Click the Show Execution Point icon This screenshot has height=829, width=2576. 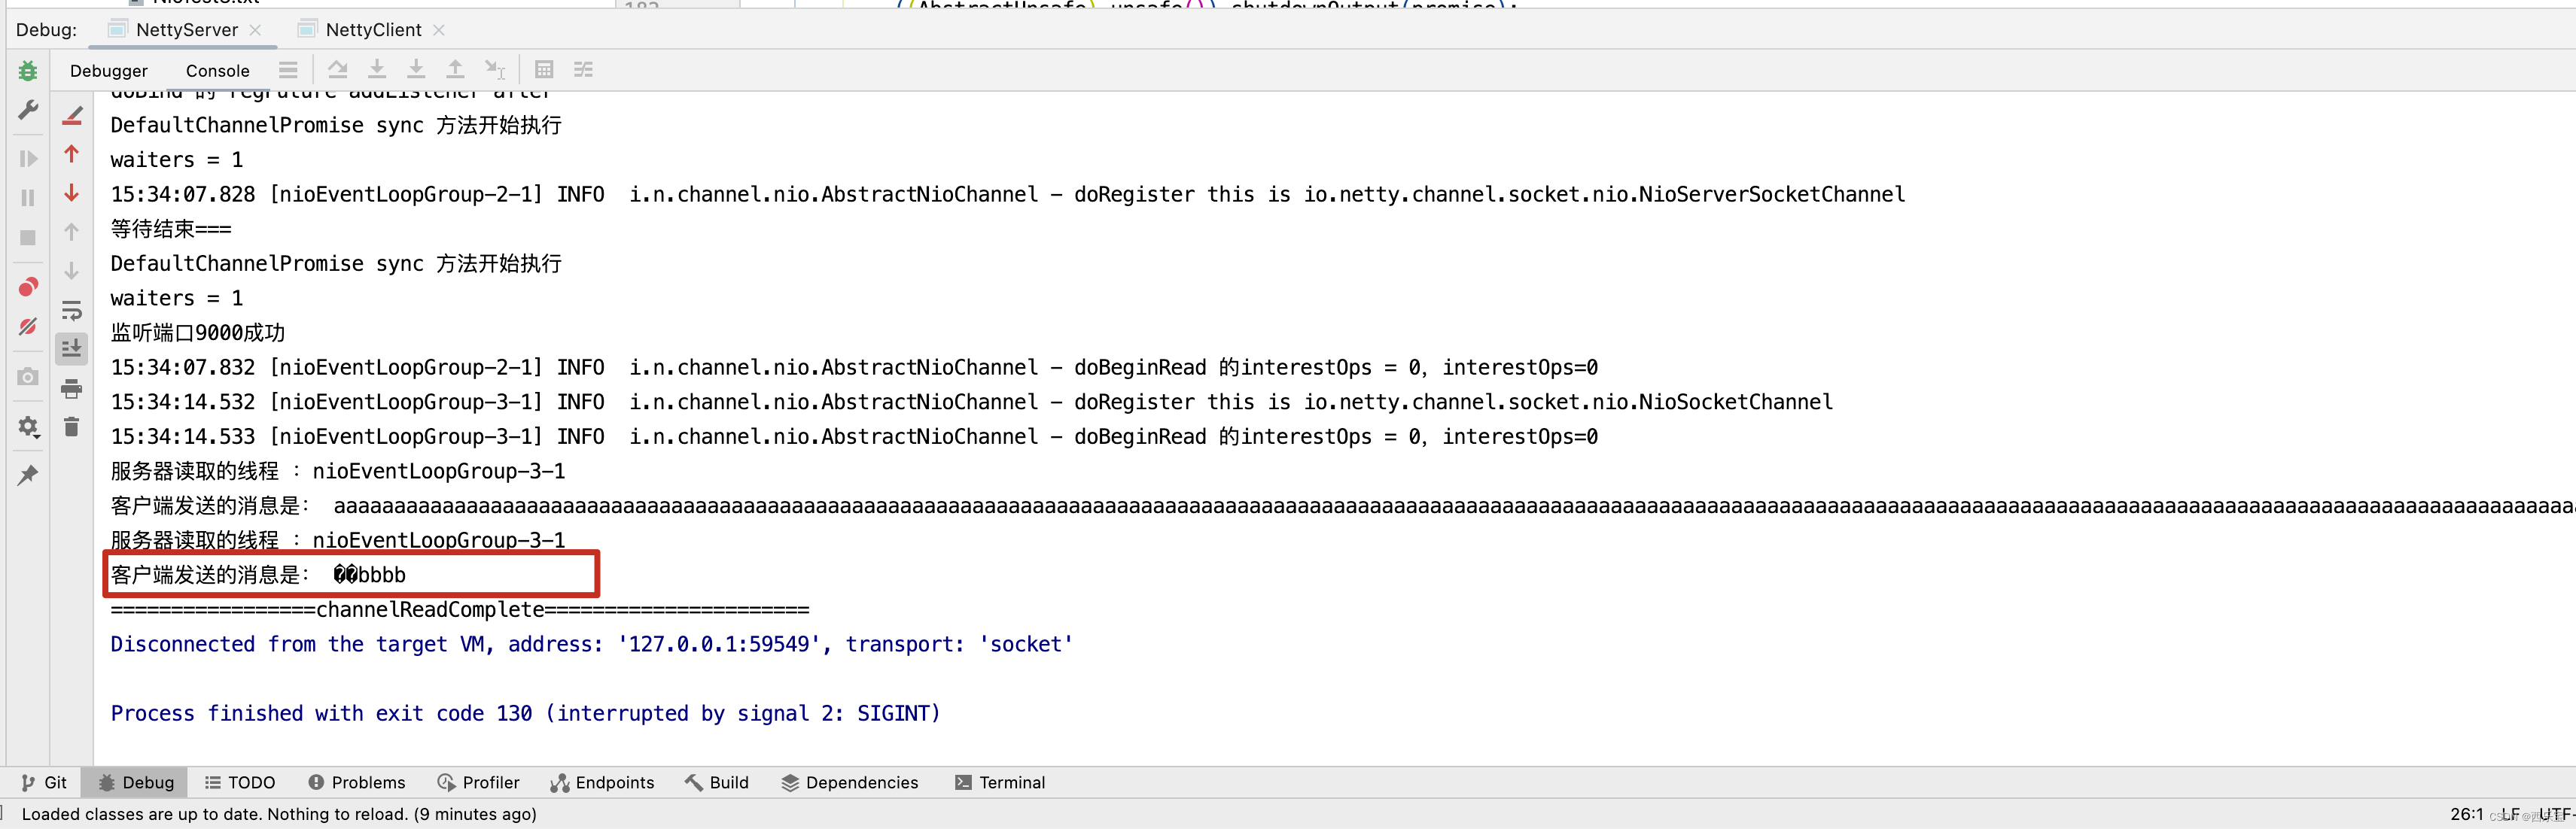(288, 70)
